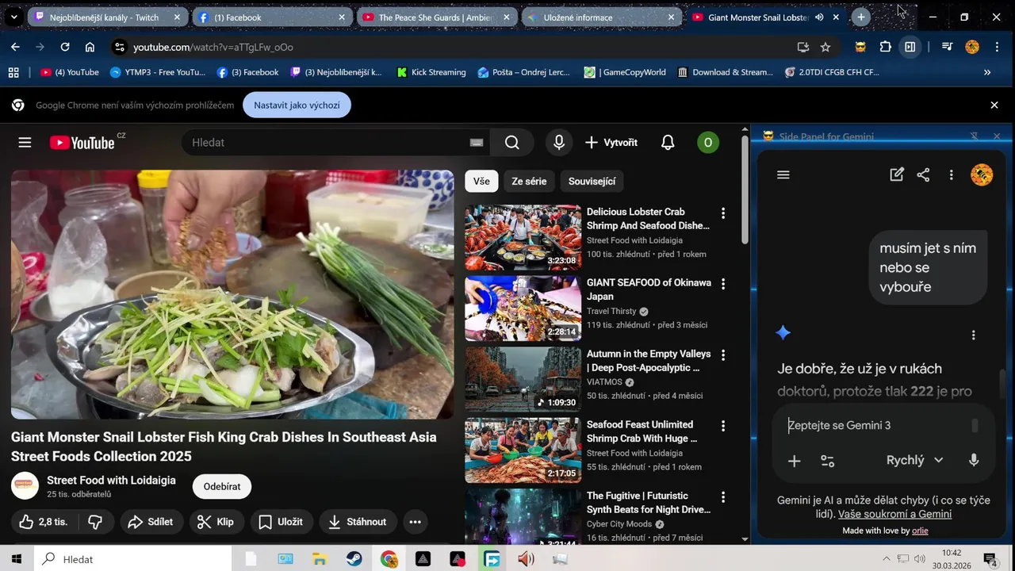Share the Gemini conversation
Viewport: 1015px width, 571px height.
tap(923, 175)
